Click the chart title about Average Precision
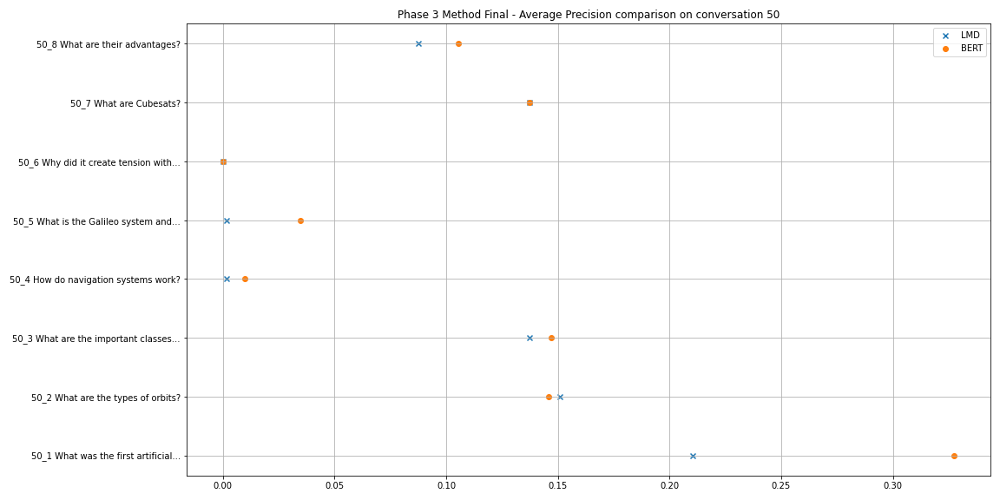The image size is (1000, 500). point(589,15)
